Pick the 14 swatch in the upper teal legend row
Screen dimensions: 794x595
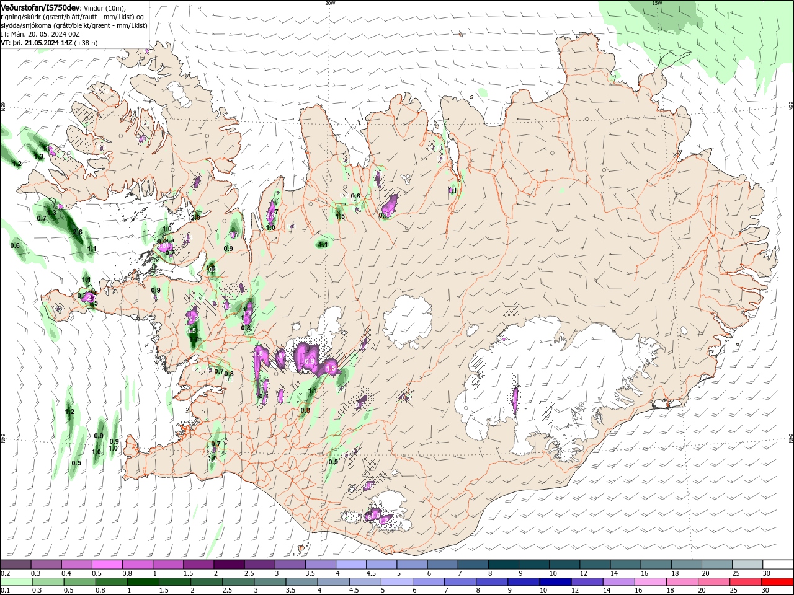pos(626,565)
